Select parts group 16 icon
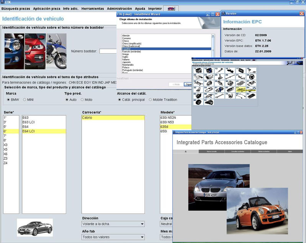306x243 pixels. (x=230, y=70)
